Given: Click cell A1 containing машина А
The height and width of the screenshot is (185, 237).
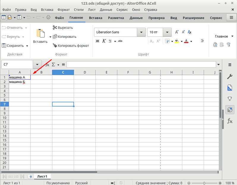Looking at the screenshot, I should (x=20, y=77).
